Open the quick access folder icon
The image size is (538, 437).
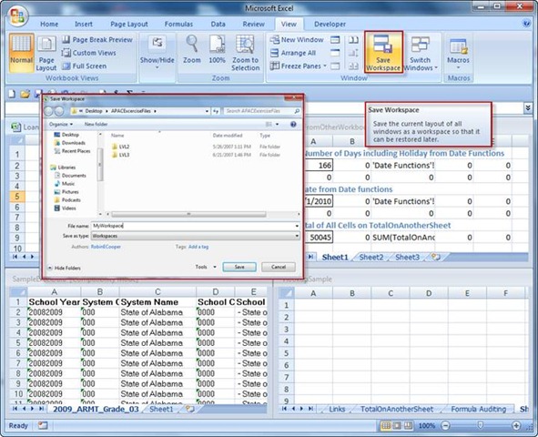25,94
